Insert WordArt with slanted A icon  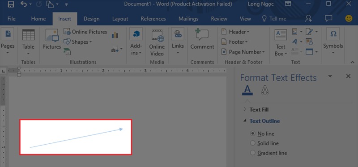click(295, 42)
